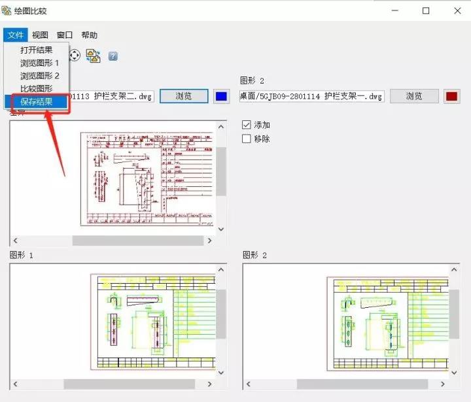Click the pan tool icon in toolbar

75,56
